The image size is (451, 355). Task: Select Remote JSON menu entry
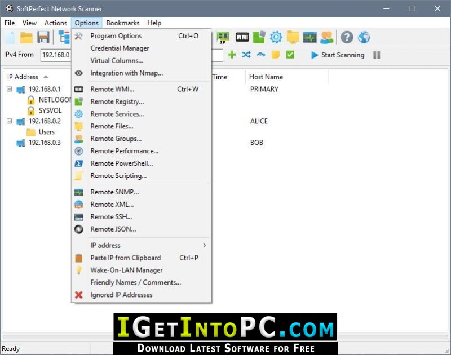coord(142,229)
